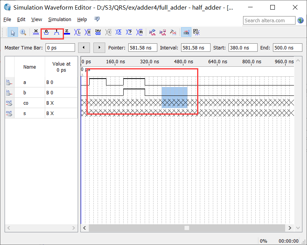Select input signal b row
Image resolution: width=307 pixels, height=245 pixels.
tap(41, 92)
